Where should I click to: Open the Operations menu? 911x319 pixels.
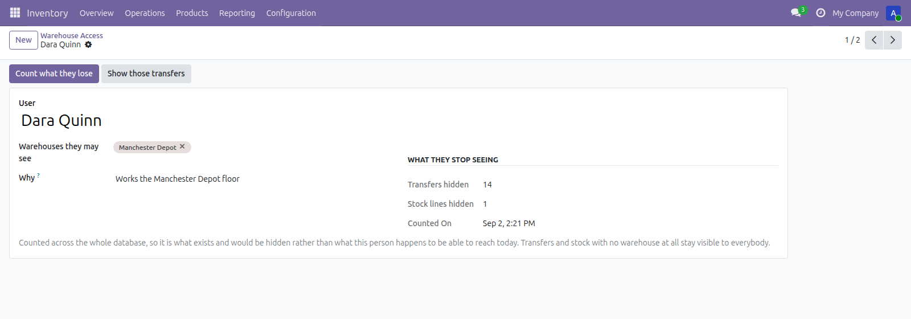[145, 13]
